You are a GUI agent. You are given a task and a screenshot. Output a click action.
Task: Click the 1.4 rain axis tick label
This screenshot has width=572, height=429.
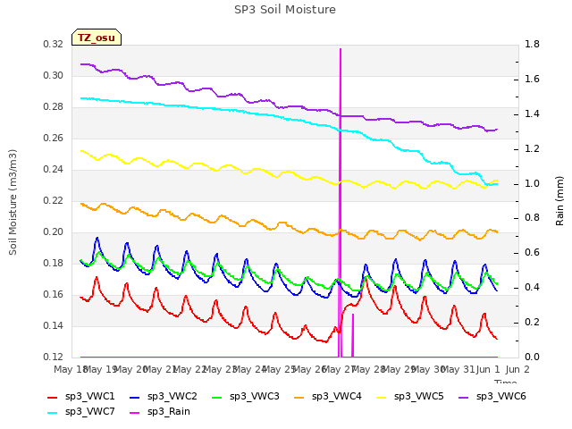coord(532,114)
